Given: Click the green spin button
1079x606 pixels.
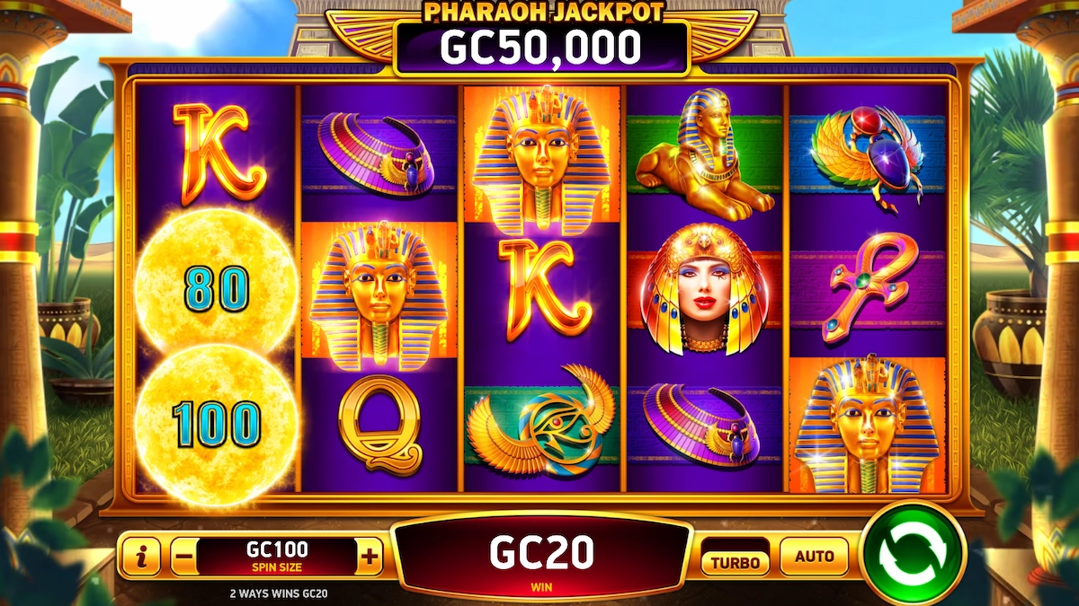Looking at the screenshot, I should 913,553.
